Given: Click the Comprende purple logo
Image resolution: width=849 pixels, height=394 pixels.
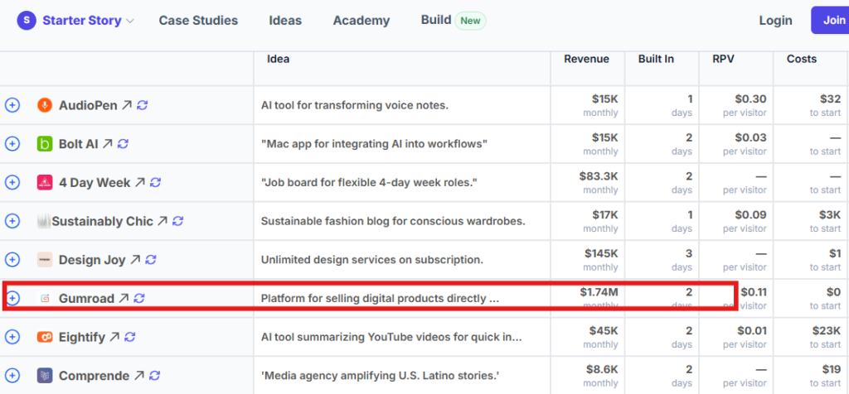Looking at the screenshot, I should 45,376.
